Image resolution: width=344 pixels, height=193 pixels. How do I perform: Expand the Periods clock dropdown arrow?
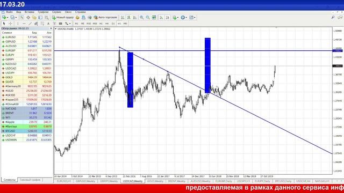point(187,18)
